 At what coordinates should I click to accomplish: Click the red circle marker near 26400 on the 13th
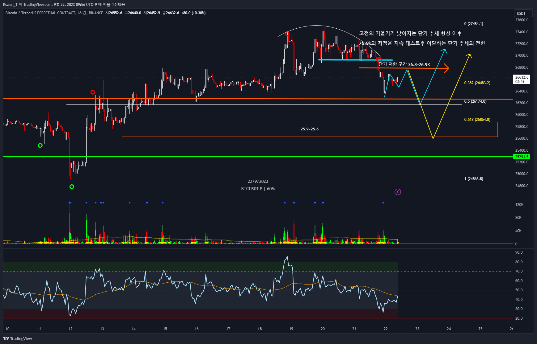[x=93, y=92]
